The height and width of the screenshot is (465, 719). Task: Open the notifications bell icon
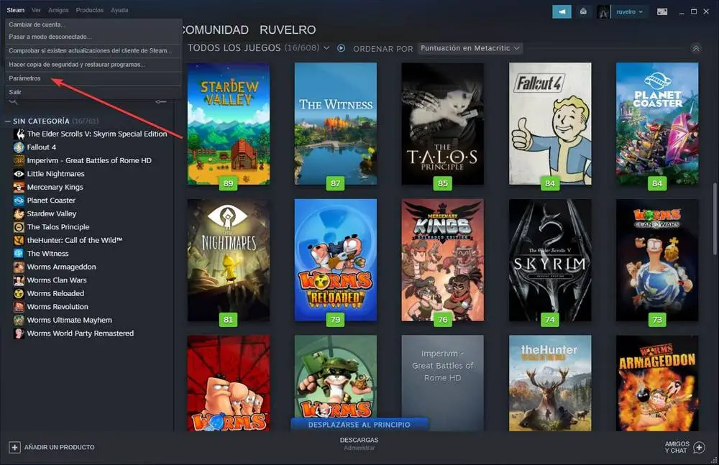[x=583, y=11]
